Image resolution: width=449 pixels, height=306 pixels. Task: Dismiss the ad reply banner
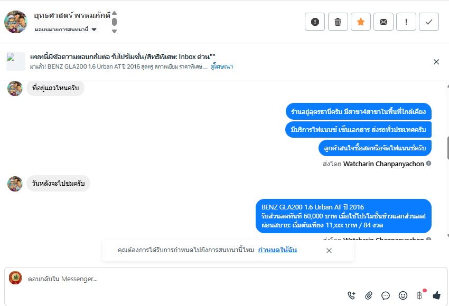click(x=436, y=62)
